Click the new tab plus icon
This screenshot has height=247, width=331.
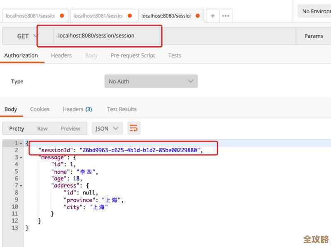click(x=213, y=16)
